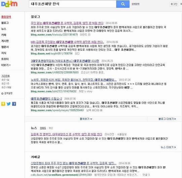Expand the 더보기 sidebar menu

(6, 65)
